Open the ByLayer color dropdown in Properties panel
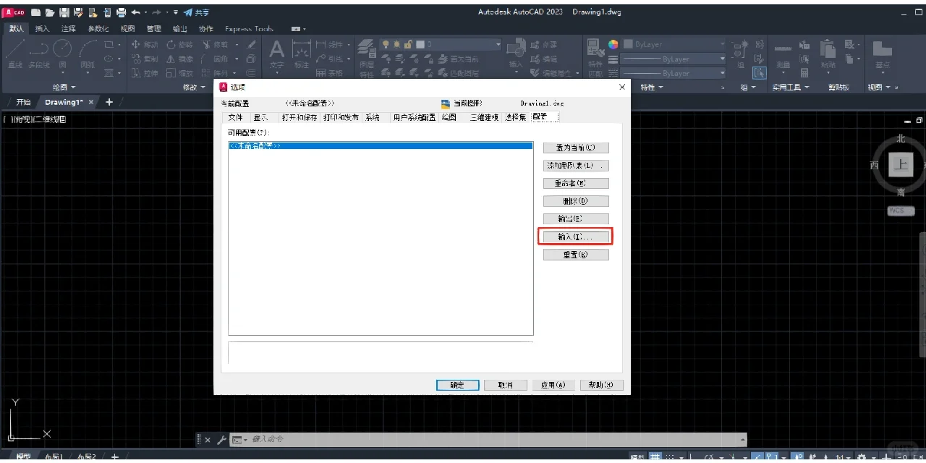The width and height of the screenshot is (926, 463). (x=673, y=44)
